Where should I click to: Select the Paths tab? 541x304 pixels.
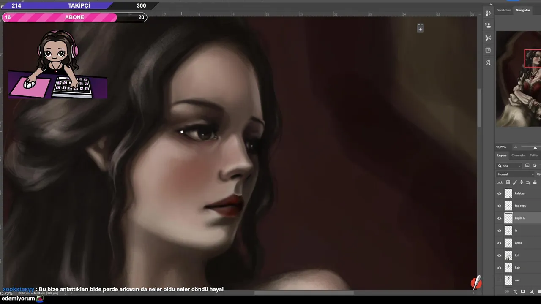click(533, 155)
